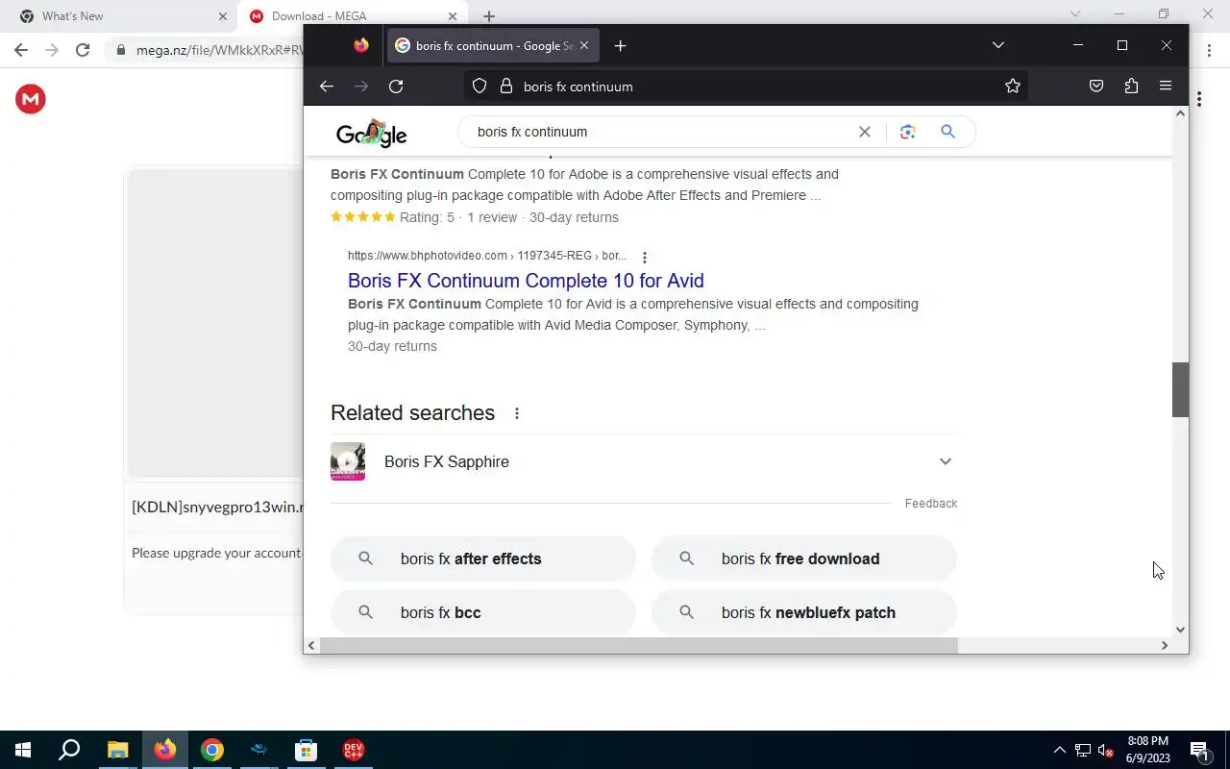
Task: Click the Google search magnifier button
Action: pos(948,132)
